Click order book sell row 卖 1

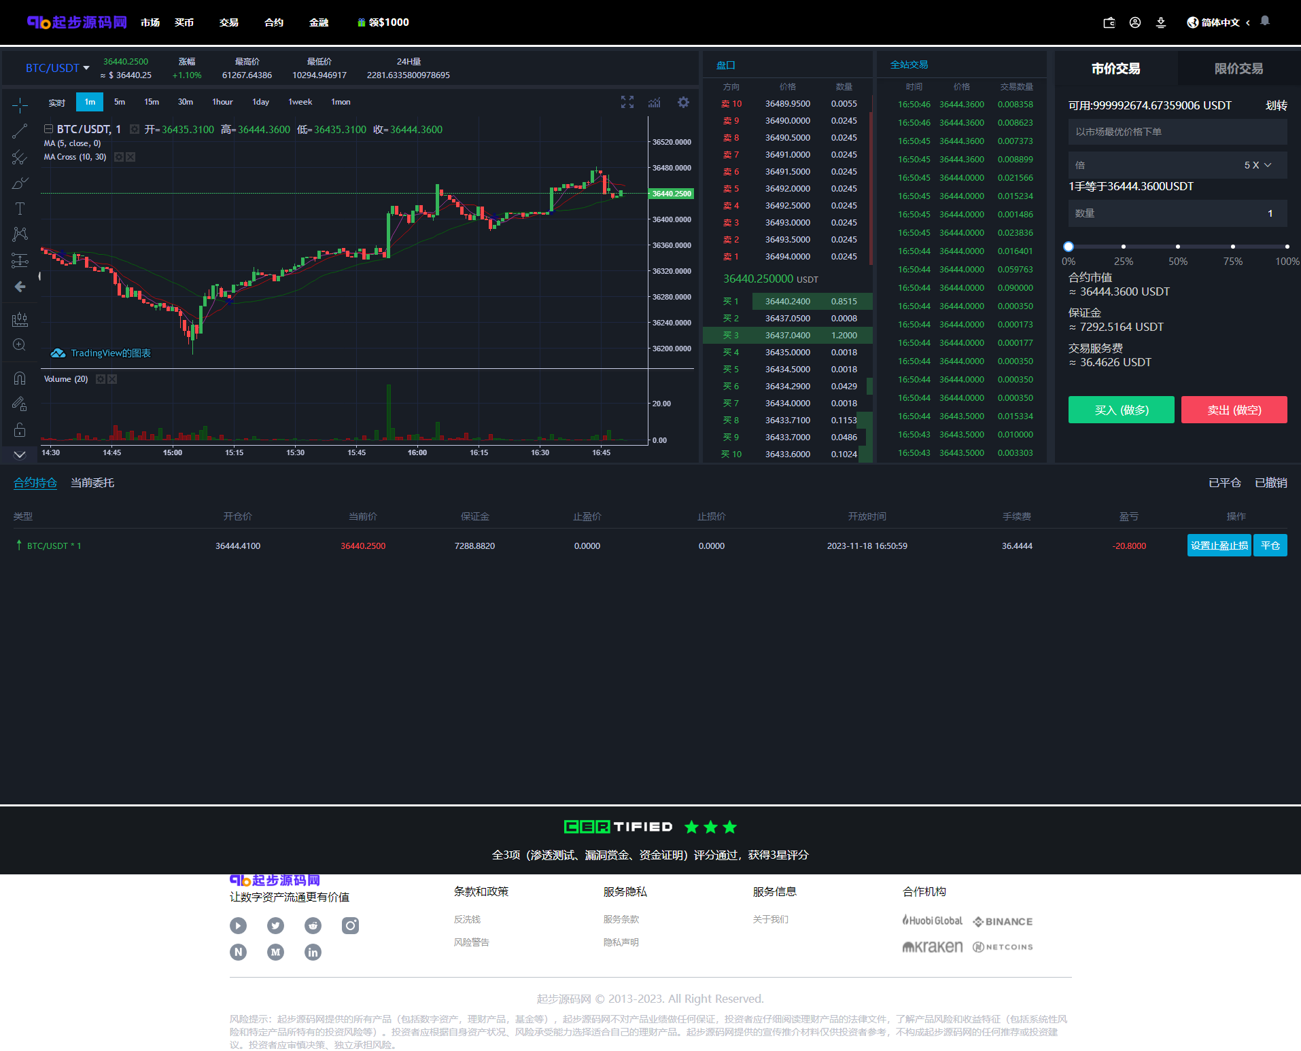[x=788, y=257]
